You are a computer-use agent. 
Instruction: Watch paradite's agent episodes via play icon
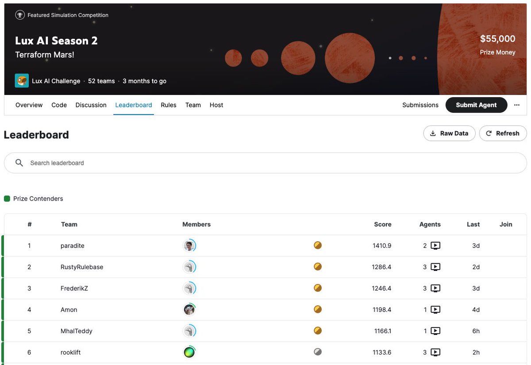pyautogui.click(x=435, y=246)
